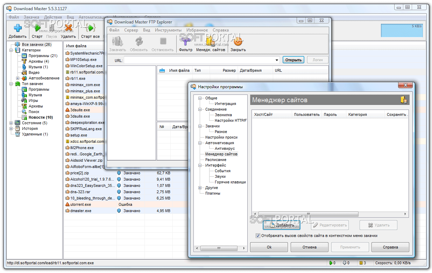Image resolution: width=432 pixels, height=273 pixels.
Task: Click the Справка button in settings dialog
Action: tap(390, 247)
